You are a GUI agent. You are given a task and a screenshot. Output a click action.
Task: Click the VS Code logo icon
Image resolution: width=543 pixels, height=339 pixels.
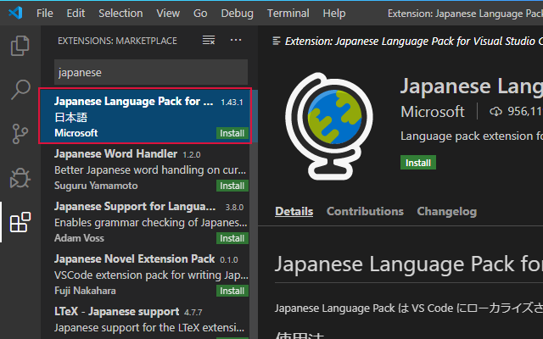[15, 14]
